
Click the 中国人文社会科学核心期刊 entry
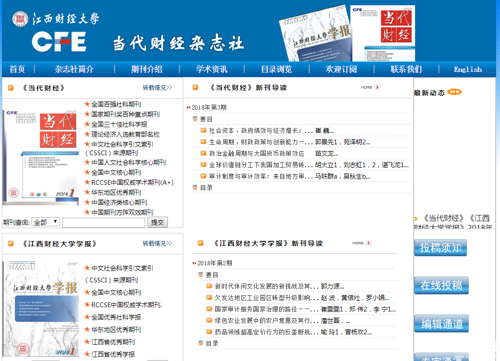[x=128, y=162]
